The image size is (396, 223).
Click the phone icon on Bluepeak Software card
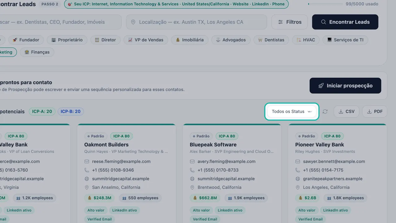(192, 170)
